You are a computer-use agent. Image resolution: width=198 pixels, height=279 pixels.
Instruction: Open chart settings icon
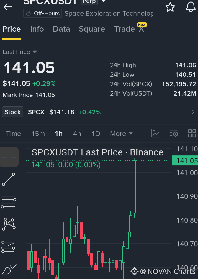[x=174, y=133]
